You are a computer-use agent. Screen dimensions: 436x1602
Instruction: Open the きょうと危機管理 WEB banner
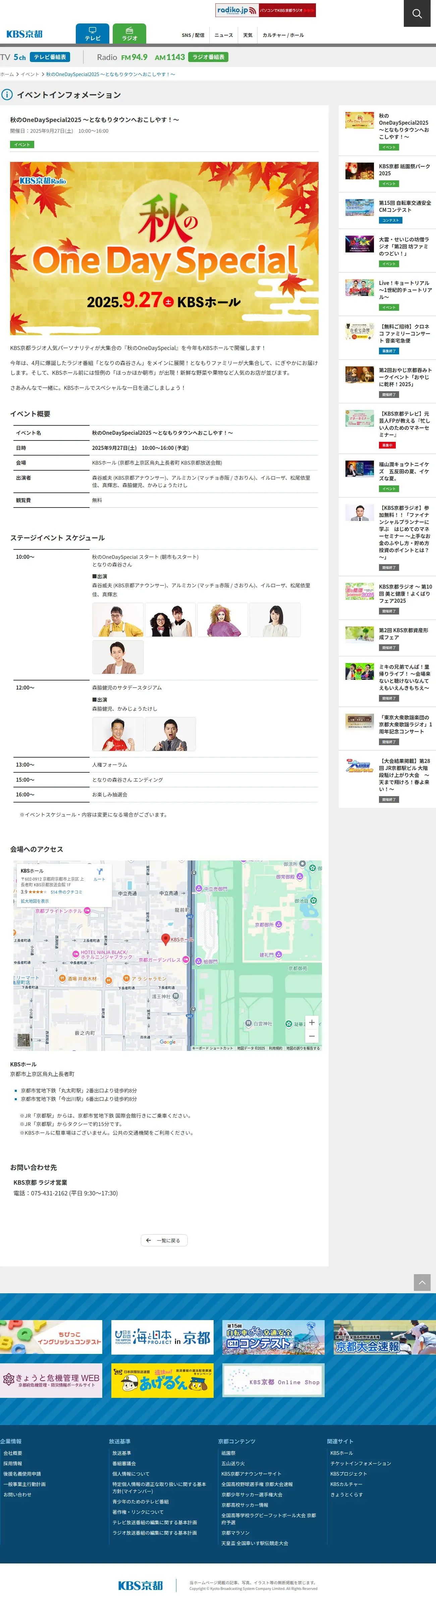click(51, 1381)
